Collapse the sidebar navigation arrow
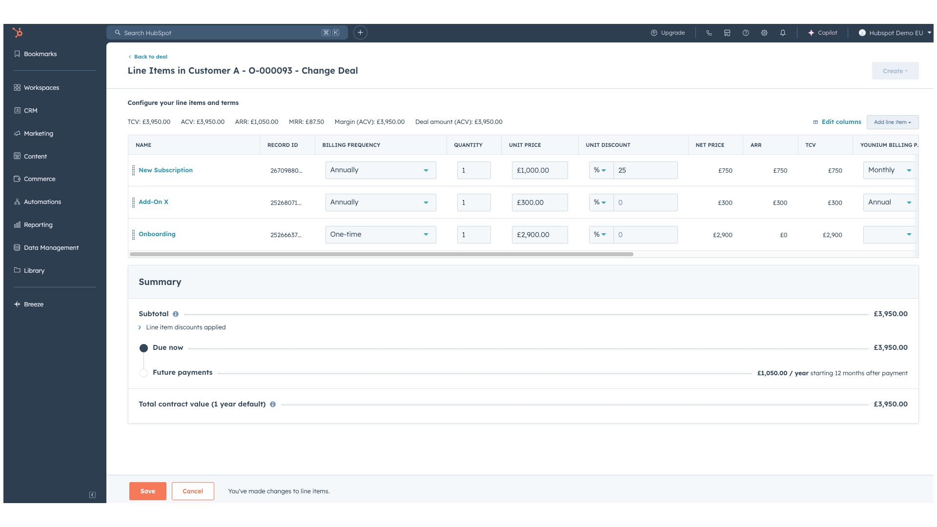The width and height of the screenshot is (937, 527). [x=92, y=495]
